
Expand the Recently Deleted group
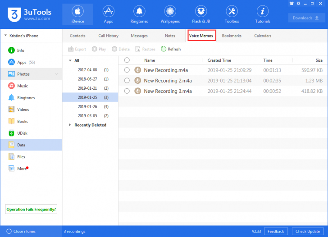pyautogui.click(x=70, y=125)
